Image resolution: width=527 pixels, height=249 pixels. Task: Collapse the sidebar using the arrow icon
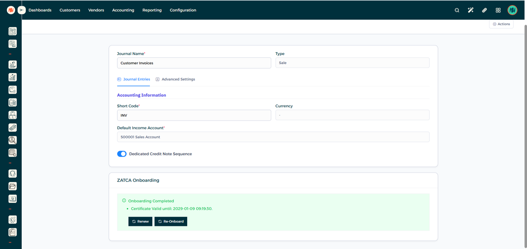(x=22, y=10)
